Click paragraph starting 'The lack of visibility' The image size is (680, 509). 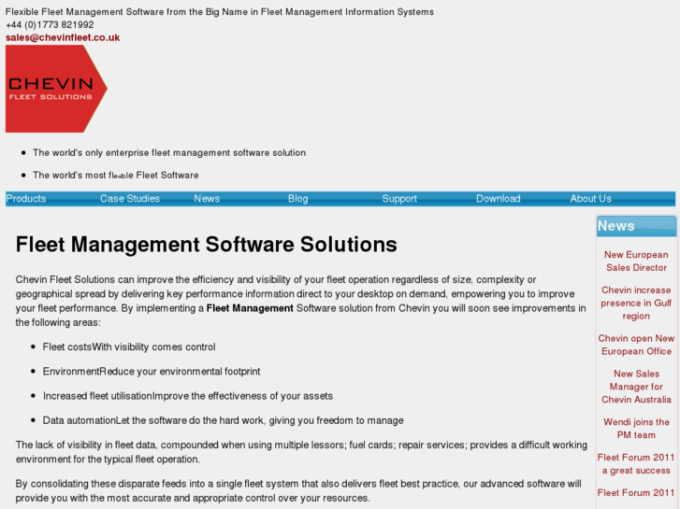point(301,452)
